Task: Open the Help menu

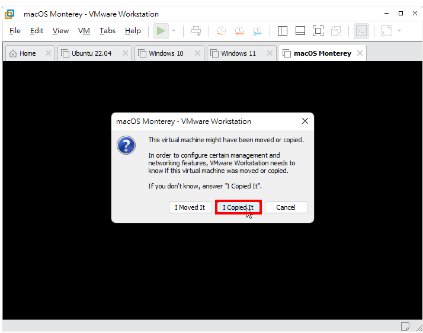Action: pyautogui.click(x=133, y=31)
